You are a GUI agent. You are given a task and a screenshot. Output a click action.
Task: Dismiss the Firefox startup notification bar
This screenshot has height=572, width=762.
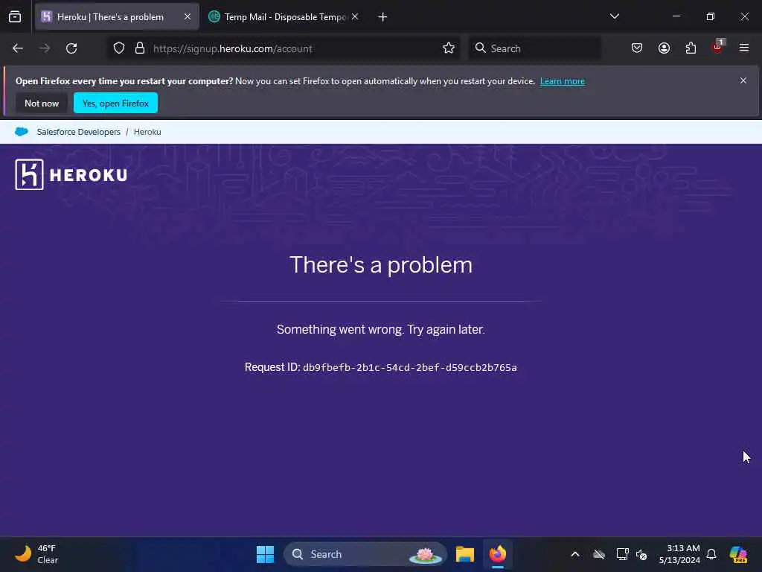743,80
